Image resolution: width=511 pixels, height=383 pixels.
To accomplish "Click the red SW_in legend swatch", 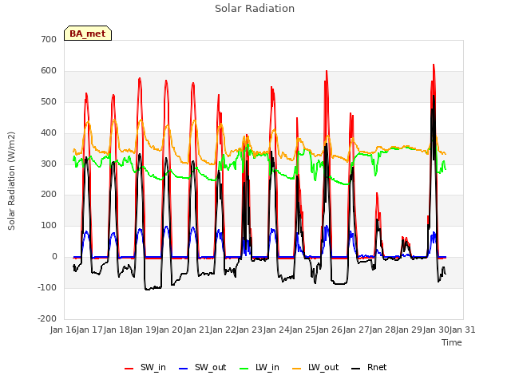I will point(129,369).
